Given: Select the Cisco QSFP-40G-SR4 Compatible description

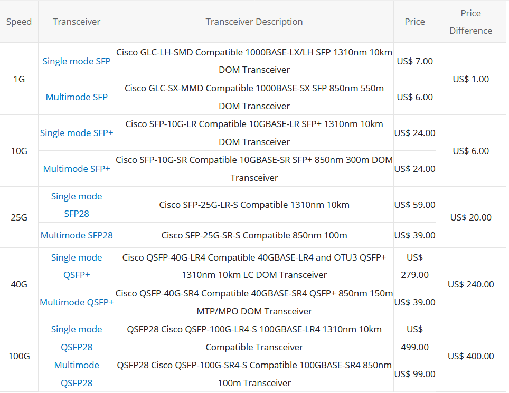Looking at the screenshot, I should pos(254,302).
